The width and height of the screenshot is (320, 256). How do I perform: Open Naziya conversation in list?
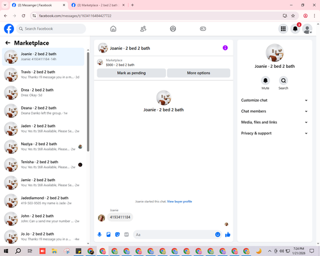[x=43, y=147]
